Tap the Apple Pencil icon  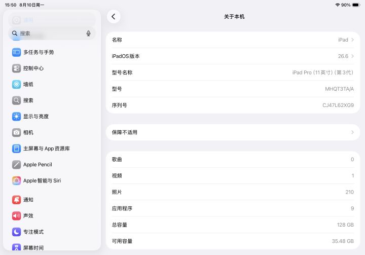click(x=16, y=165)
